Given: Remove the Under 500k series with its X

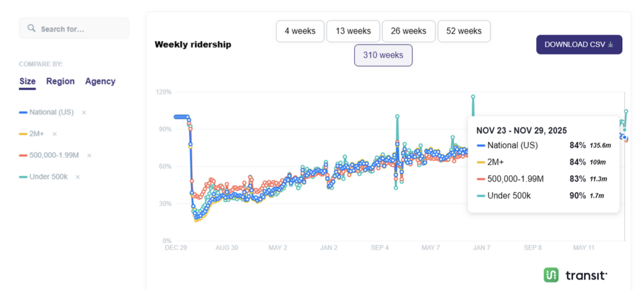Looking at the screenshot, I should (x=78, y=177).
